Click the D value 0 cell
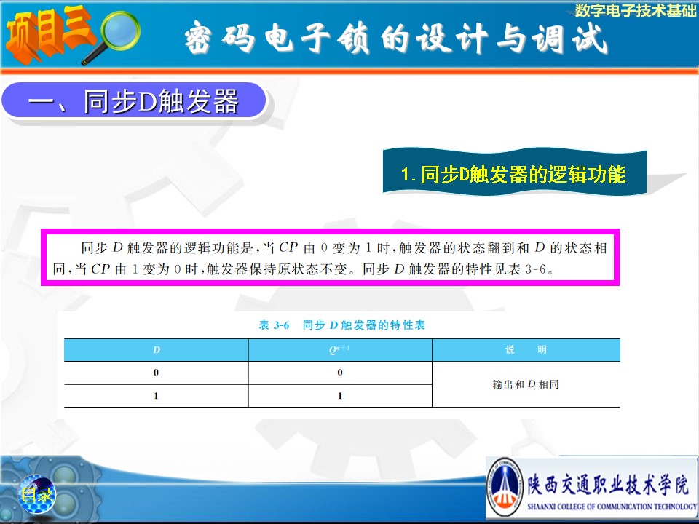699x524 pixels. pyautogui.click(x=156, y=373)
